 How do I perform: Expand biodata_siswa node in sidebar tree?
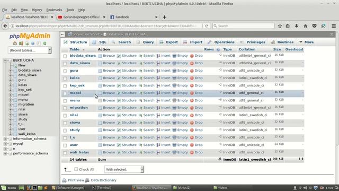[10, 71]
